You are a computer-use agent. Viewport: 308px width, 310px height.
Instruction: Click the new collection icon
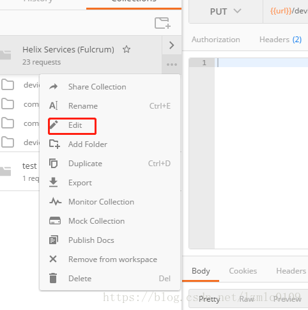(162, 23)
